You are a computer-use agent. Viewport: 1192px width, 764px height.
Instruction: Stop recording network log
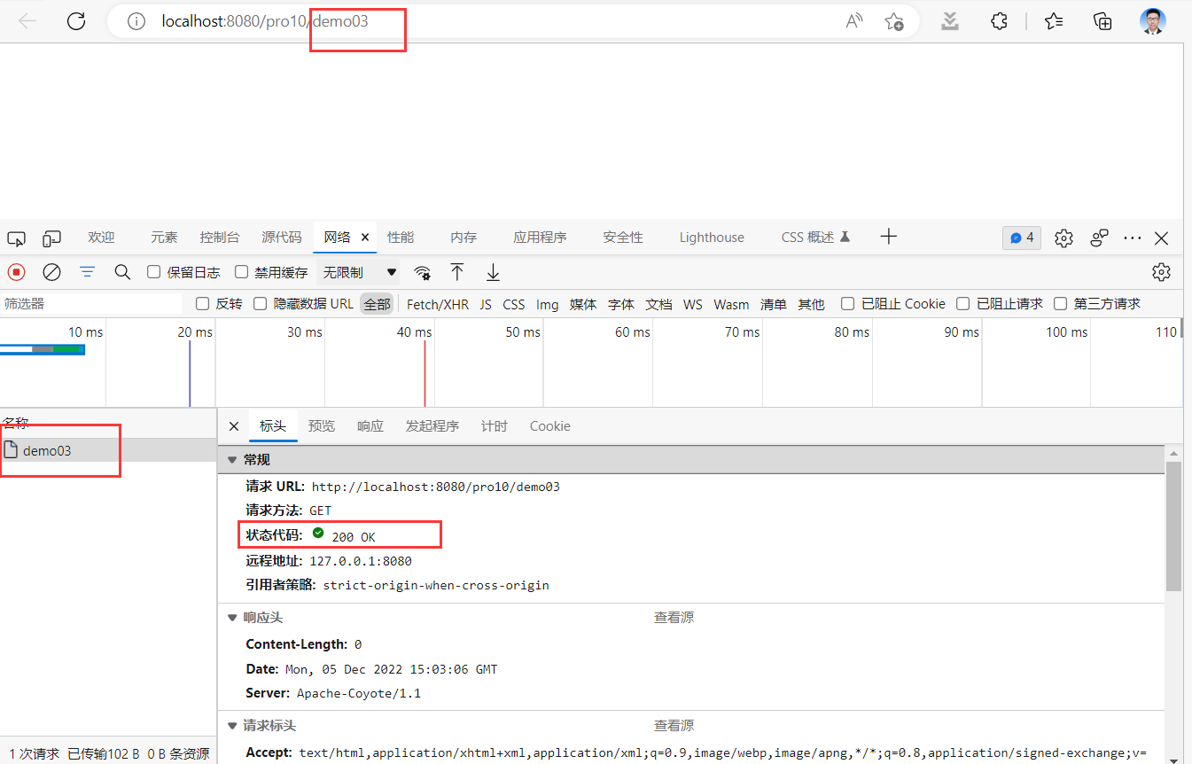click(16, 272)
